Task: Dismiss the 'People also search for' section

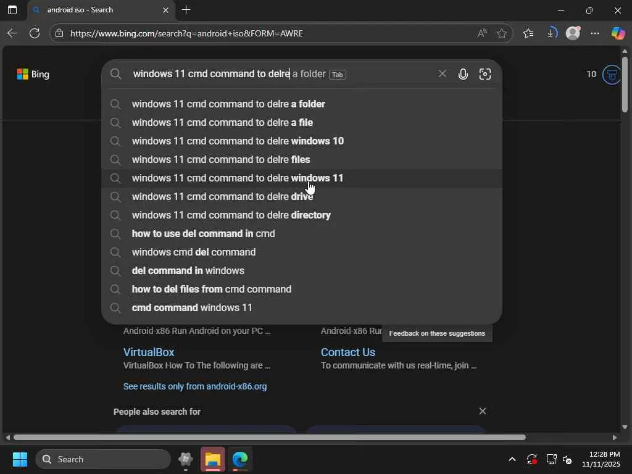Action: [x=483, y=411]
